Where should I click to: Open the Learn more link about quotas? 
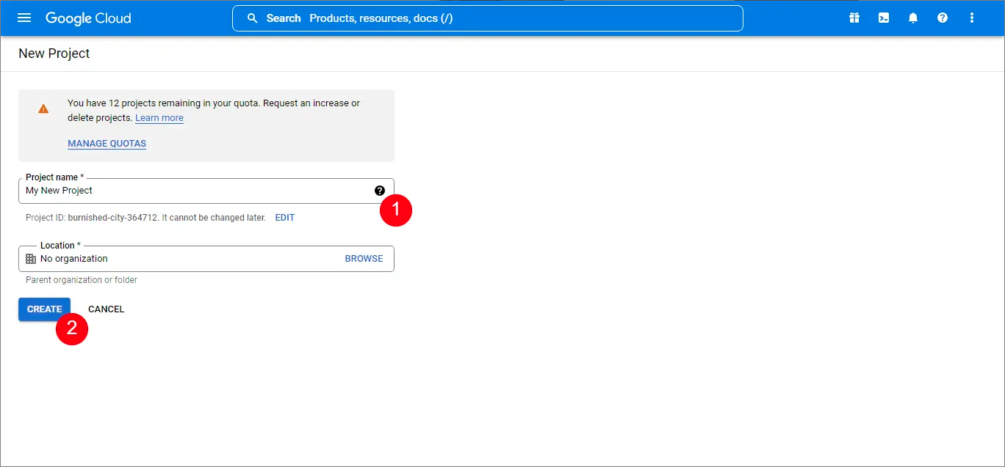point(159,117)
